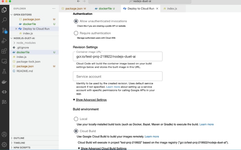Image resolution: width=241 pixels, height=150 pixels.
Task: Select Local build environment
Action: (x=76, y=119)
